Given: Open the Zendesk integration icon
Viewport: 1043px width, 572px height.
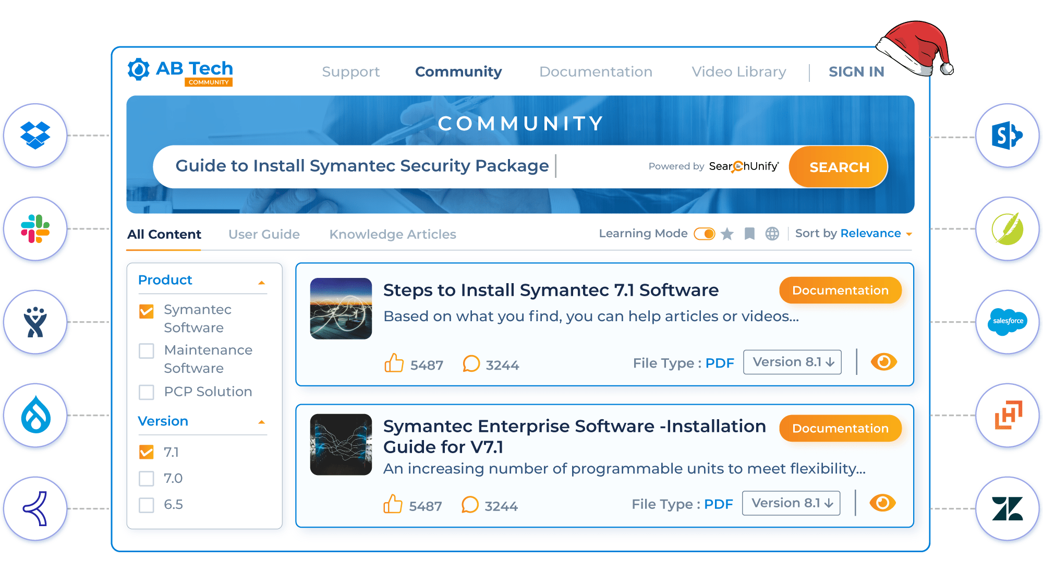Looking at the screenshot, I should (x=1007, y=508).
